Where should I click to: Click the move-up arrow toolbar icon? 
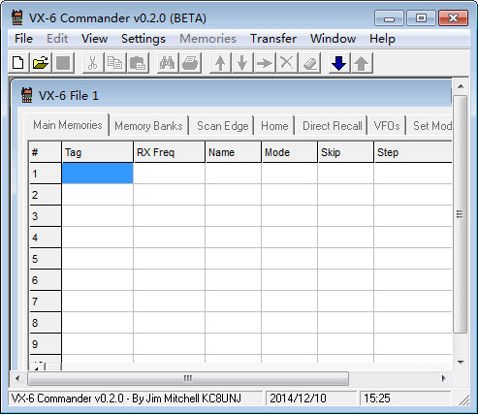(x=220, y=63)
